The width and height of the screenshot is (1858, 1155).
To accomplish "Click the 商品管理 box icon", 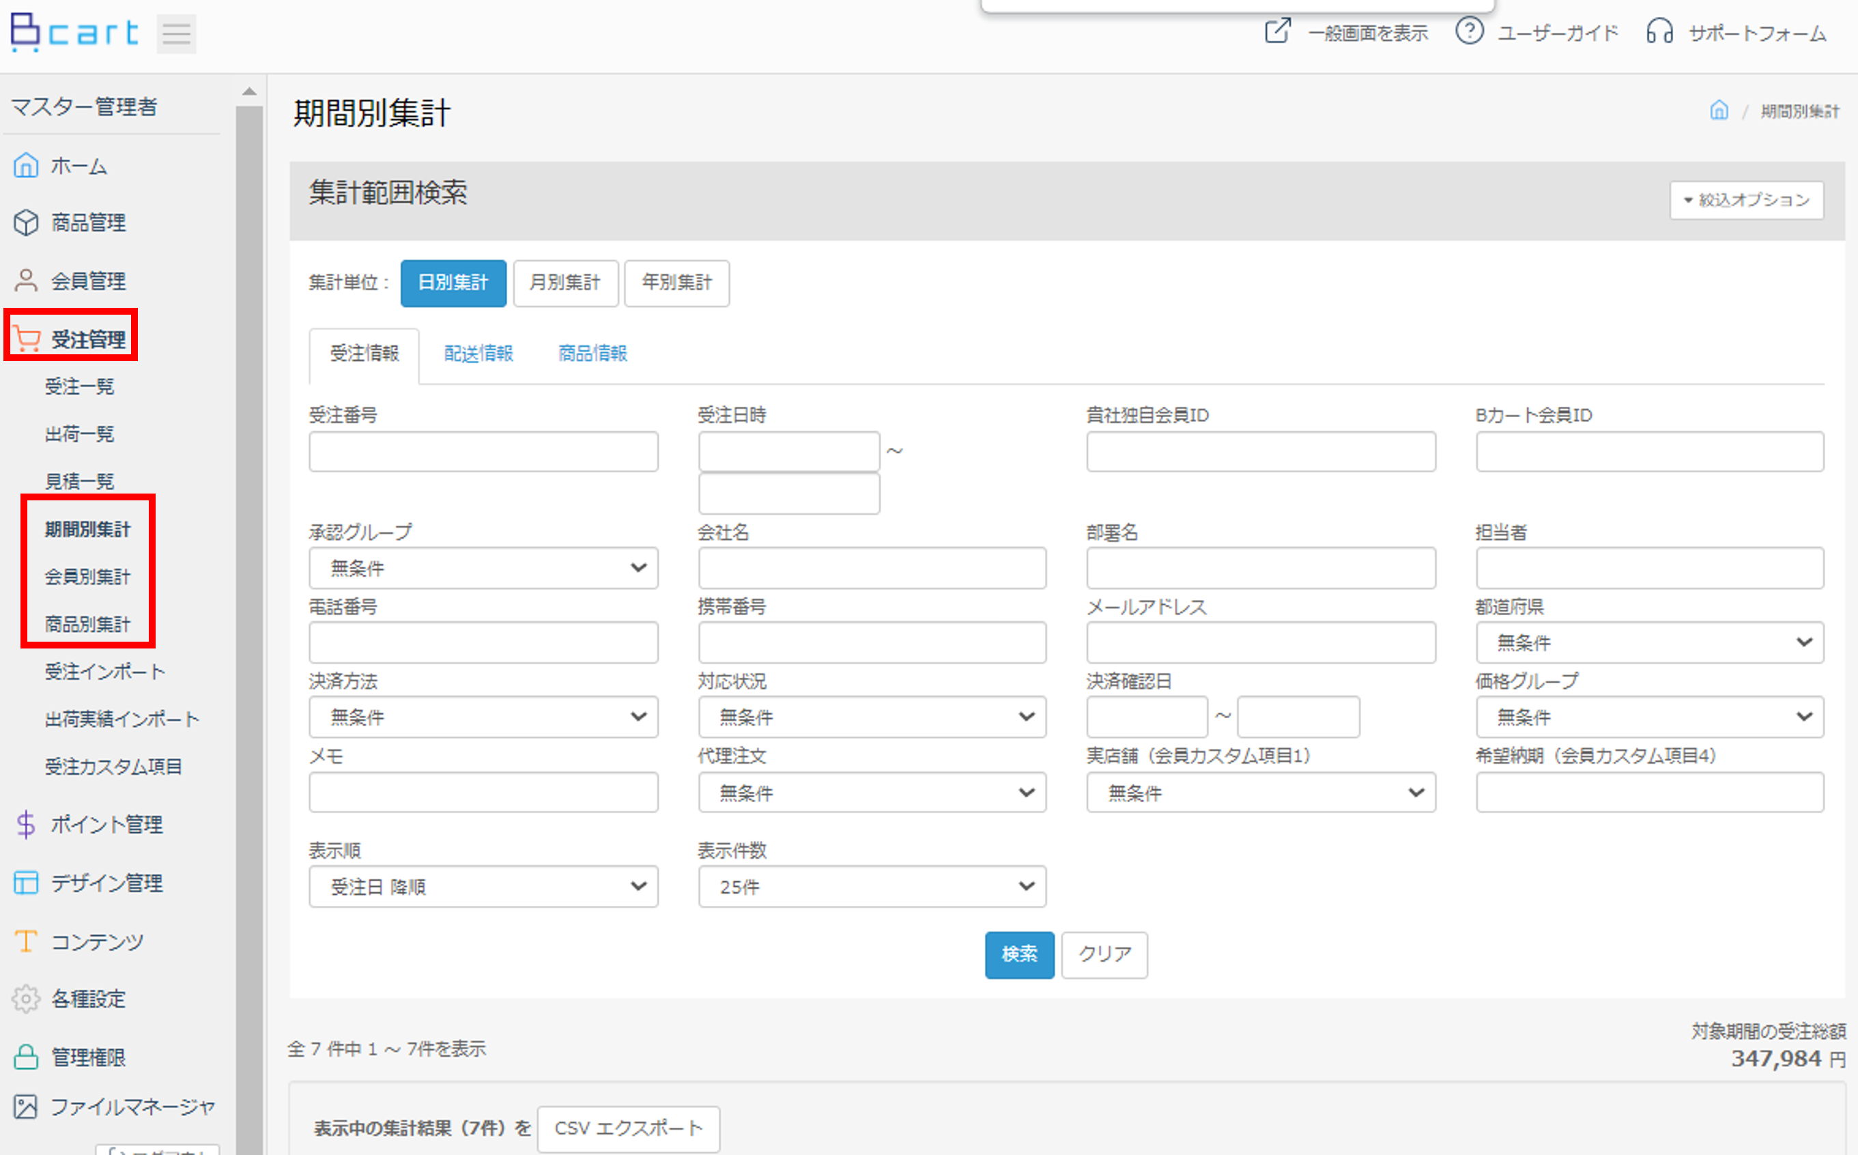I will 26,223.
